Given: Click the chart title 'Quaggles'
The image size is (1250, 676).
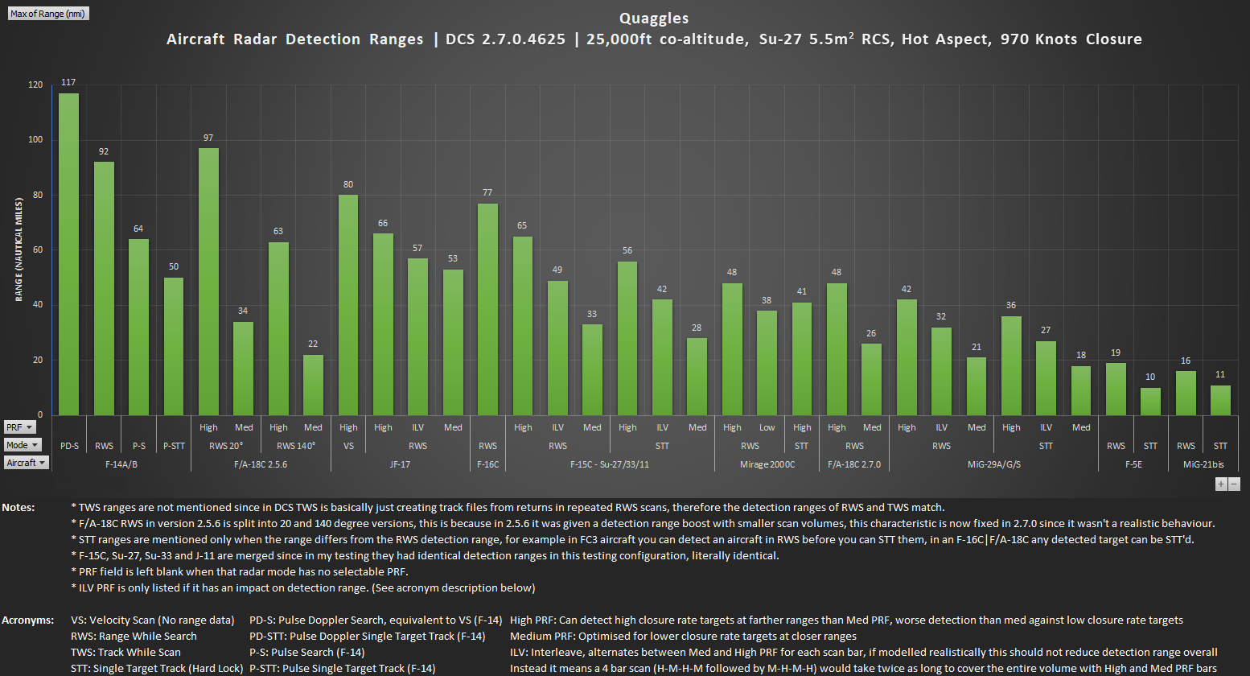Looking at the screenshot, I should click(x=654, y=18).
